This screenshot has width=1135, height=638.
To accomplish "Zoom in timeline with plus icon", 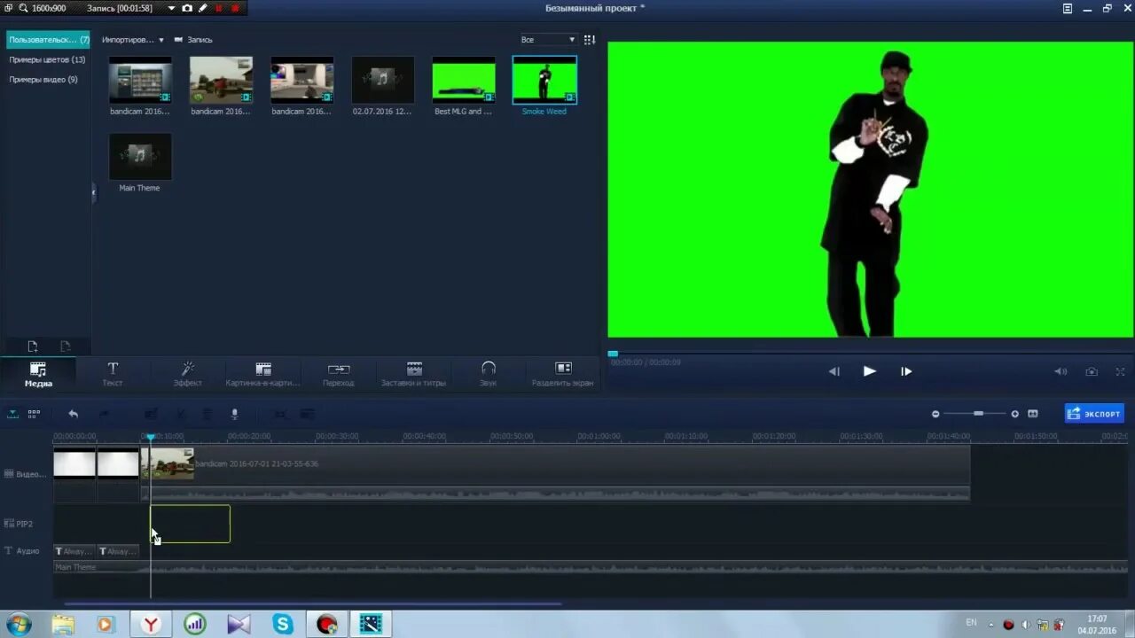I will [1014, 414].
